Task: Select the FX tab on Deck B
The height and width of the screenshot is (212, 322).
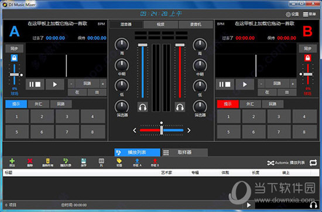Action: click(x=251, y=104)
